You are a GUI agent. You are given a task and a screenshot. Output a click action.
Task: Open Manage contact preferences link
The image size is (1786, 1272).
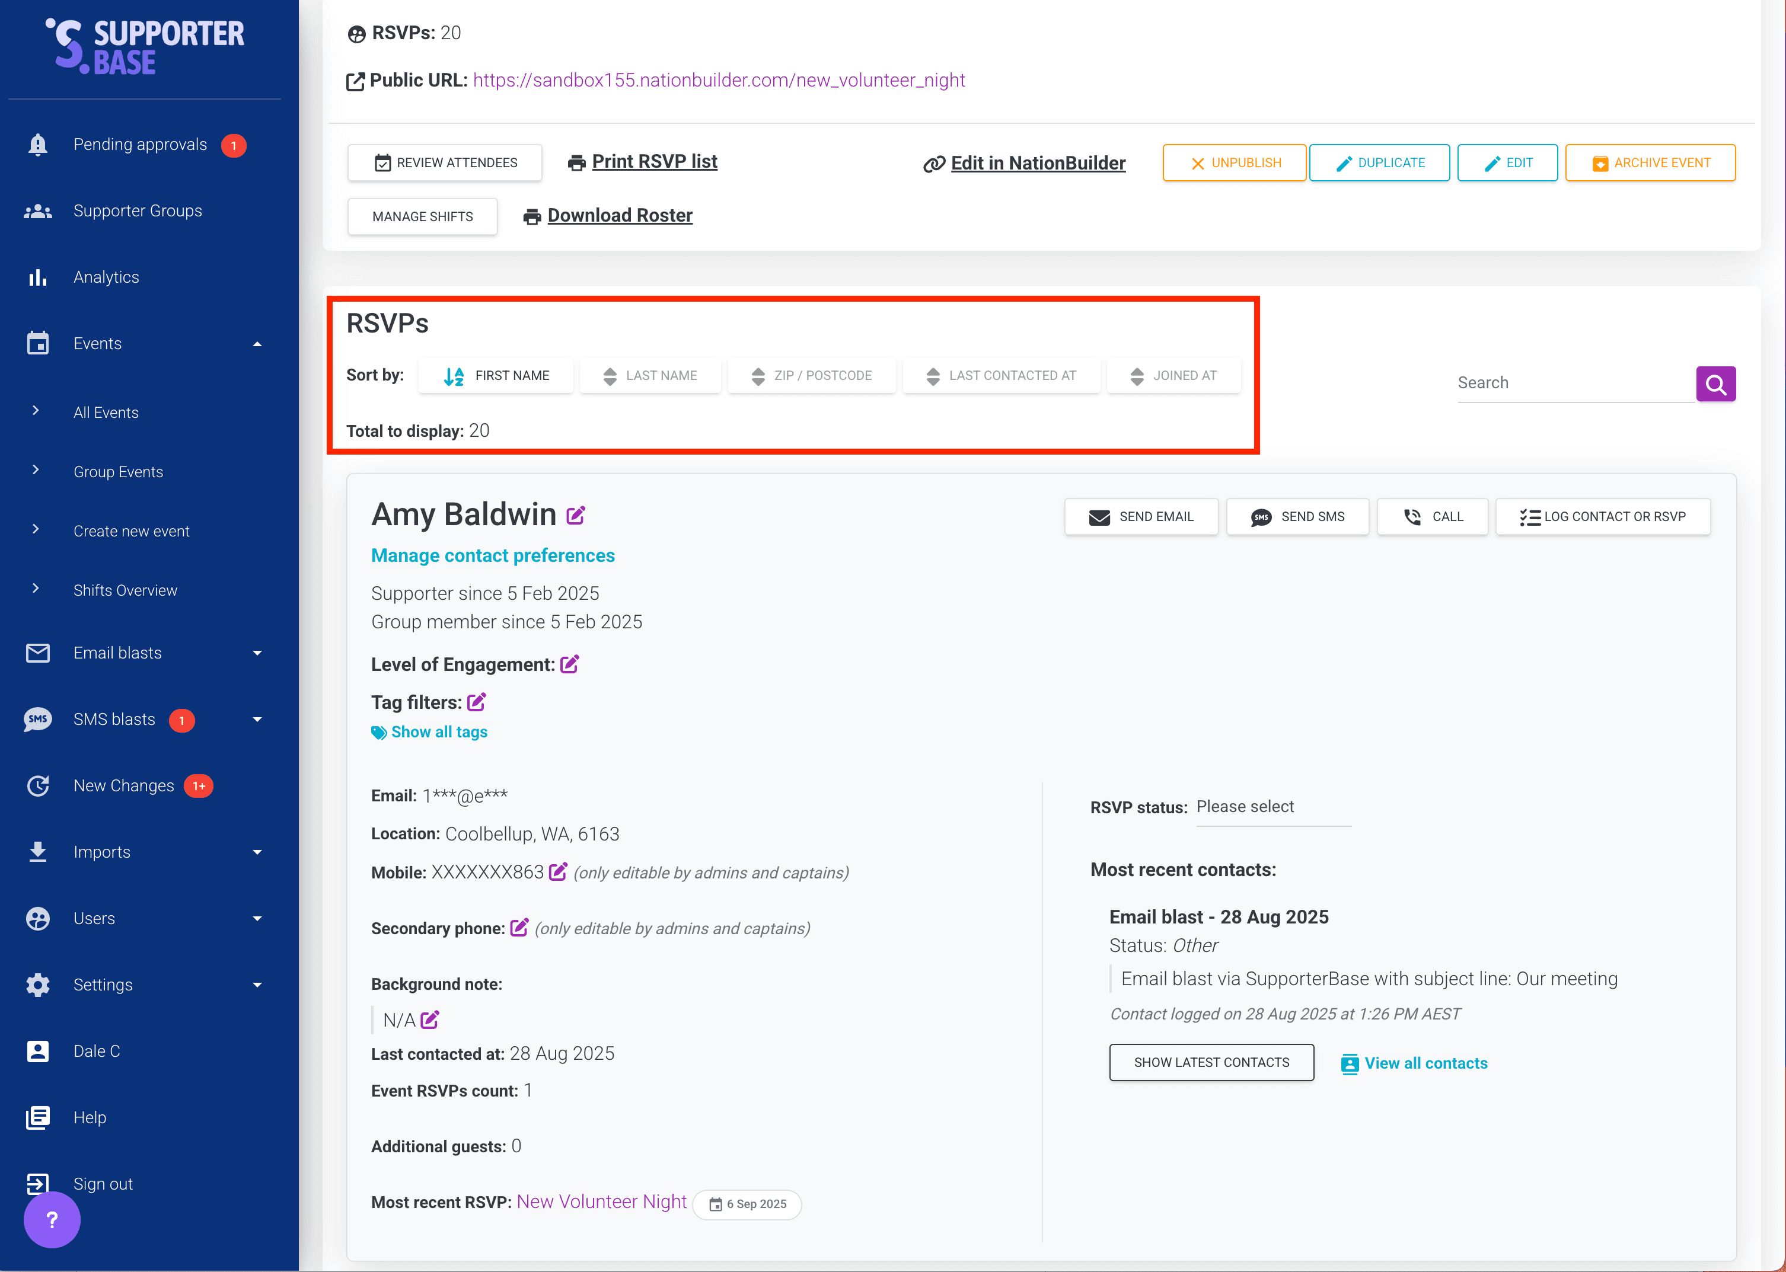pyautogui.click(x=493, y=555)
